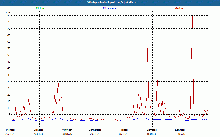220x137 pixels.
Task: Select the Dienstag day label
Action: (38, 130)
